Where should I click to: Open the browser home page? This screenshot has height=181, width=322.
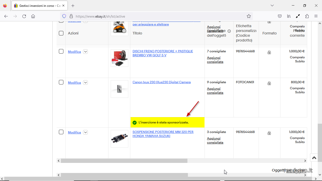[x=33, y=16]
